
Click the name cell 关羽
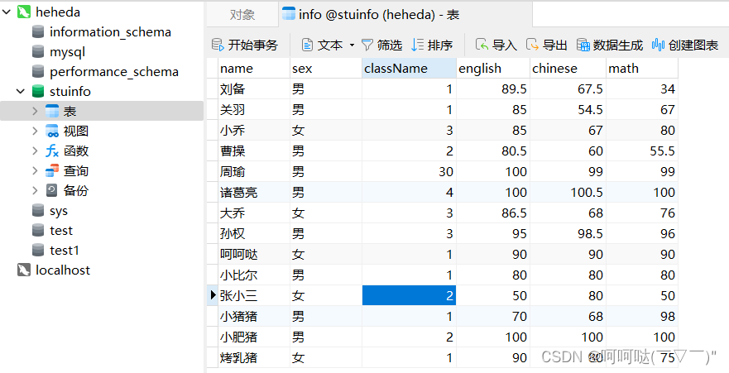[x=254, y=110]
